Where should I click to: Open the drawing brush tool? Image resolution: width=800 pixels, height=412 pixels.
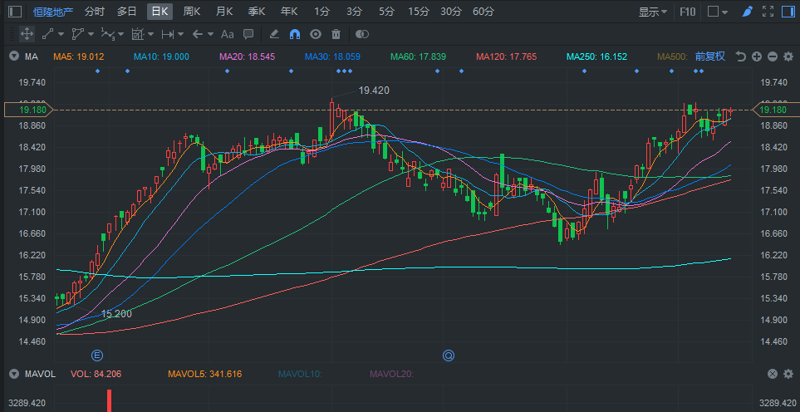(747, 12)
